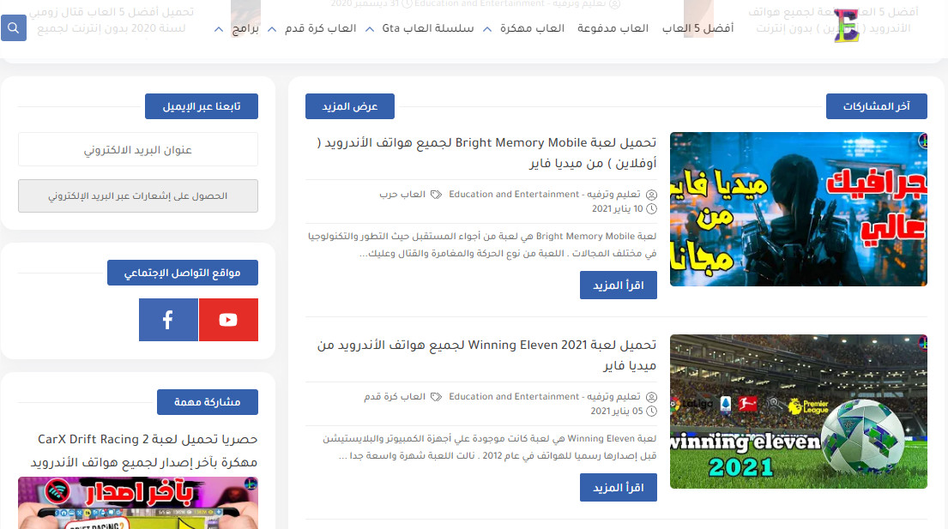Click اقرأ المزيد under Winning Eleven post
The width and height of the screenshot is (948, 529).
619,487
